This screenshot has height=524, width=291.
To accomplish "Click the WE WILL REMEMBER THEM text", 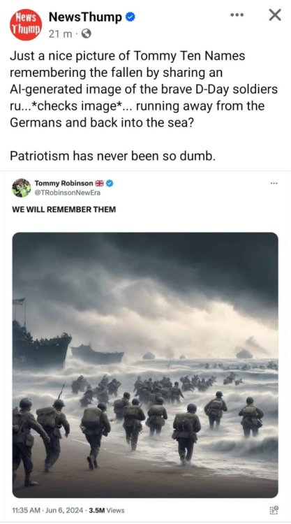I will tap(64, 210).
